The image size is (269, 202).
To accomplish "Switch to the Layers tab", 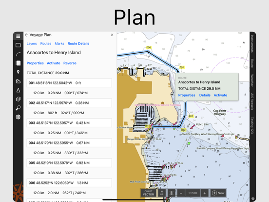I will pos(32,43).
